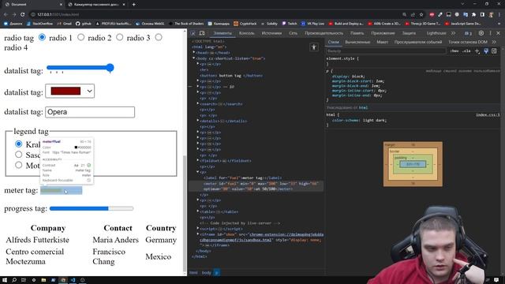Show more Styles sidebar tabs chevron

point(494,42)
